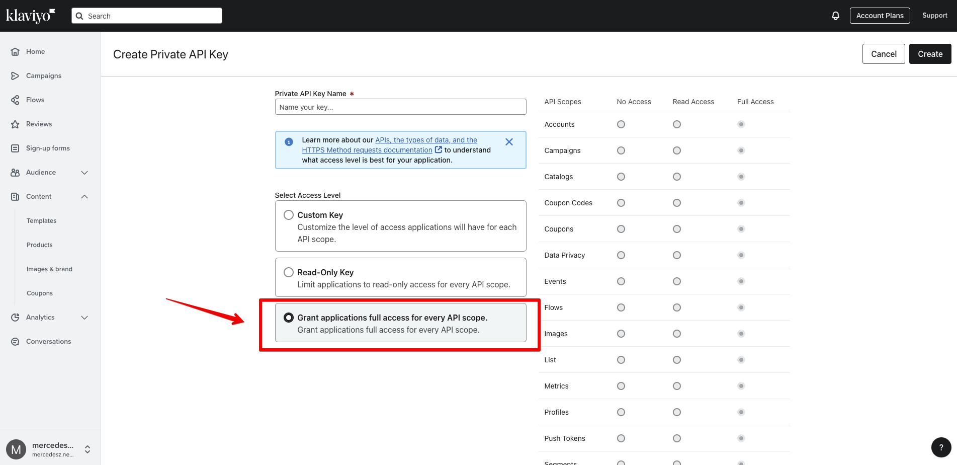
Task: Open the HTTPS Method requests documentation link
Action: [367, 149]
